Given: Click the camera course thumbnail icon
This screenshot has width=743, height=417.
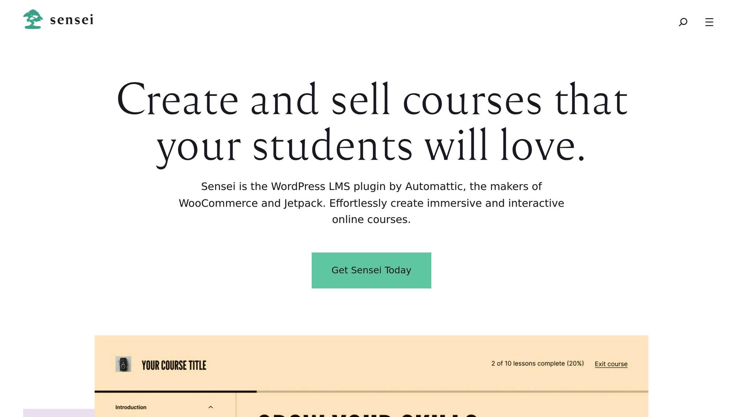Looking at the screenshot, I should 123,364.
